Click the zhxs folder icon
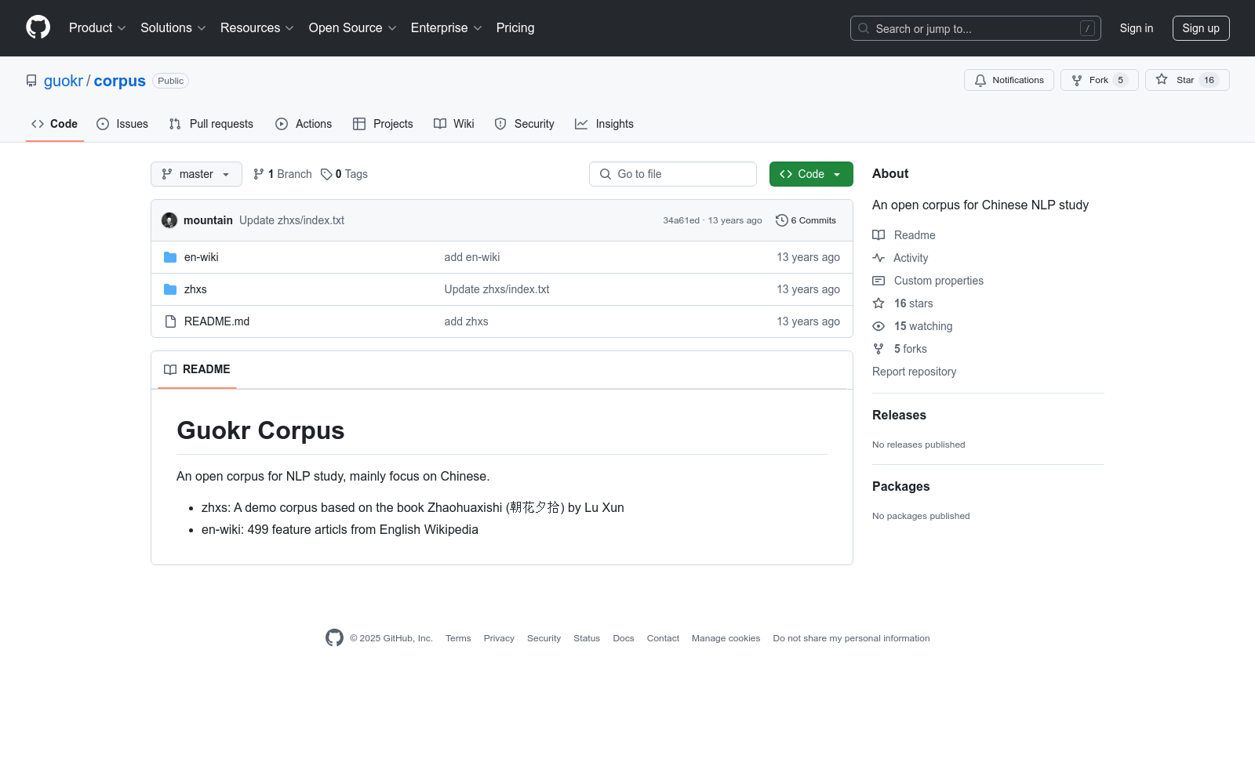This screenshot has width=1255, height=784. (x=170, y=289)
